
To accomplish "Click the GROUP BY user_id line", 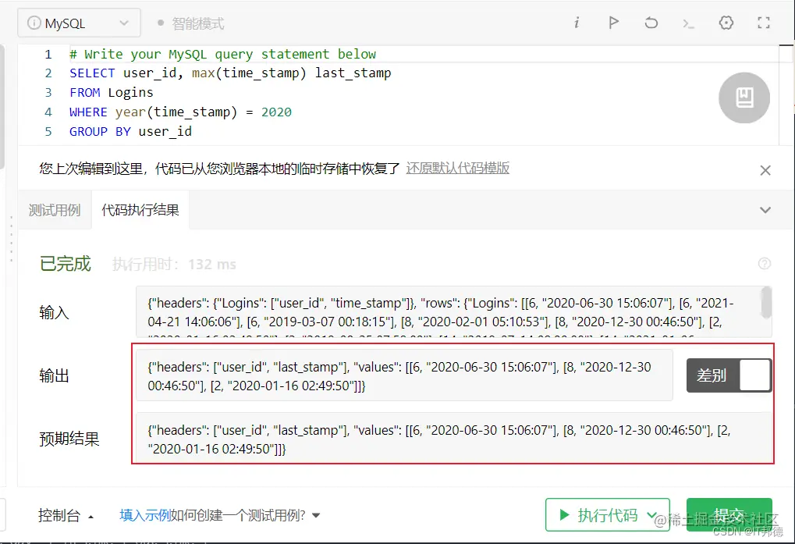I will [130, 132].
